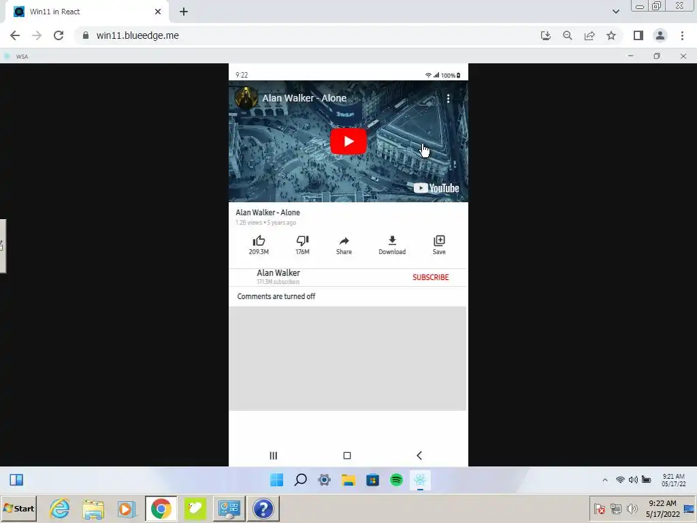Open Alan Walker channel name
697x523 pixels.
278,272
